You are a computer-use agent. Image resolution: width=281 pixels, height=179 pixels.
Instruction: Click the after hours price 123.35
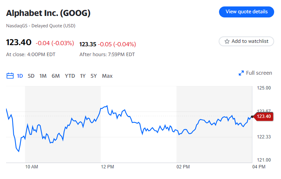coord(87,44)
